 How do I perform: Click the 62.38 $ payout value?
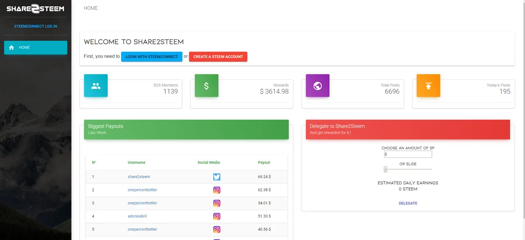[x=264, y=190]
